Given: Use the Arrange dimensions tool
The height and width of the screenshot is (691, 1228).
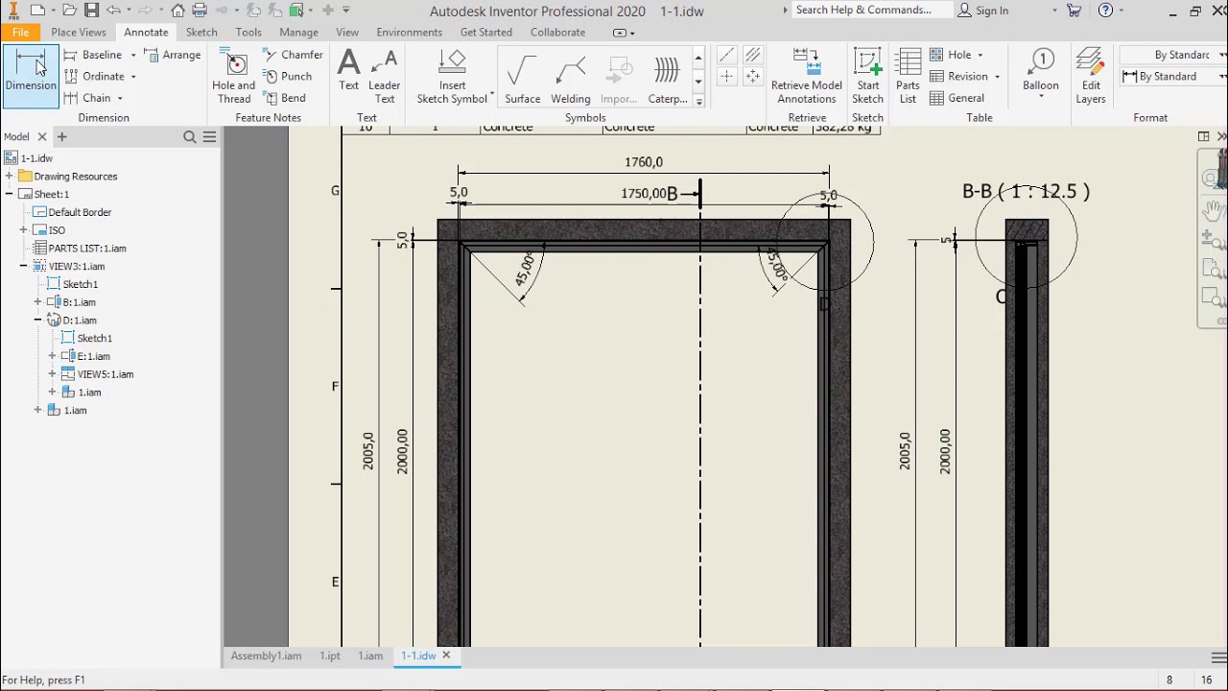Looking at the screenshot, I should pyautogui.click(x=173, y=55).
